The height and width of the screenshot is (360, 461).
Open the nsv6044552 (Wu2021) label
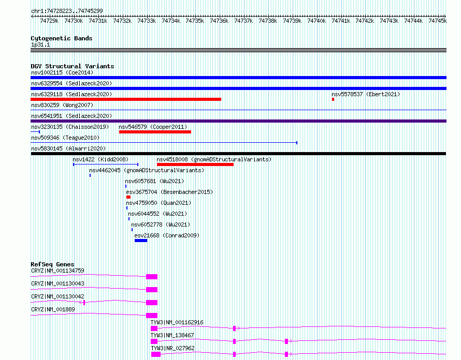pos(157,214)
